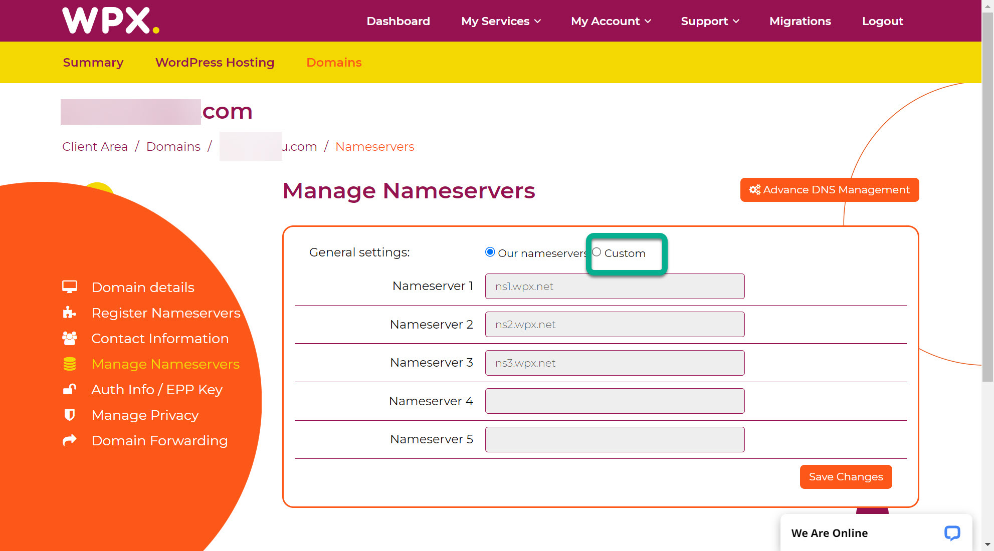Expand the My Account dropdown menu
This screenshot has height=551, width=994.
click(611, 21)
